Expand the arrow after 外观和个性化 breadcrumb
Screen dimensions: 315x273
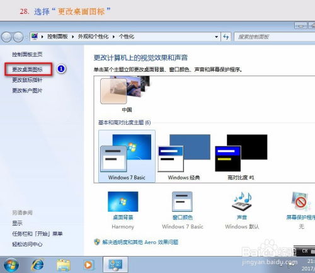click(x=113, y=37)
